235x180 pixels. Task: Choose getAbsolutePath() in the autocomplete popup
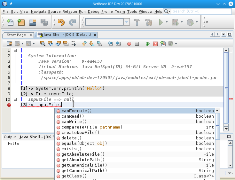83,160
